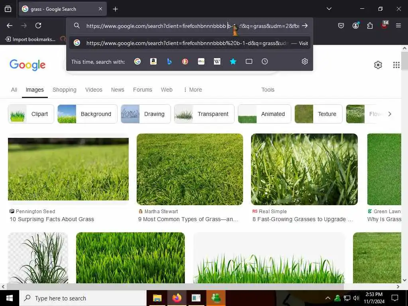Open 9 Most Common Types of Grass link
The width and height of the screenshot is (408, 306).
pos(188,220)
